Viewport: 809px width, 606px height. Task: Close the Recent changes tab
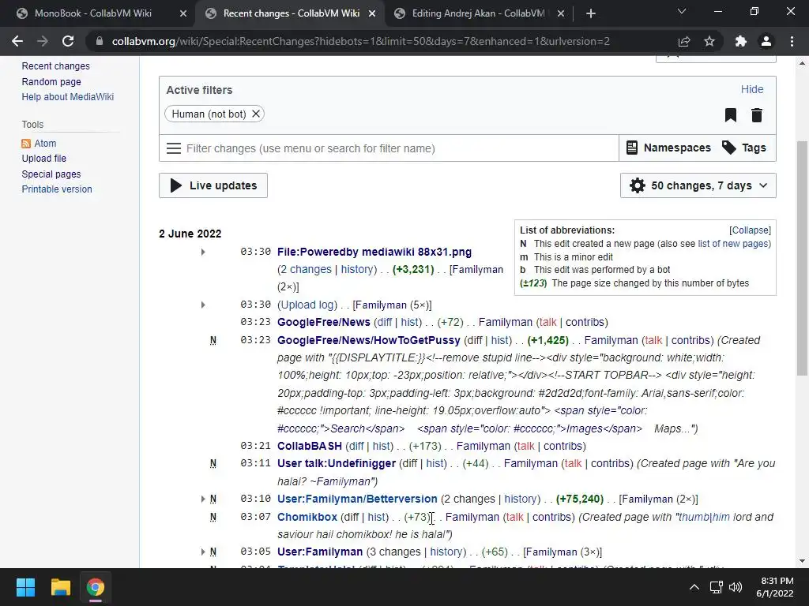372,14
